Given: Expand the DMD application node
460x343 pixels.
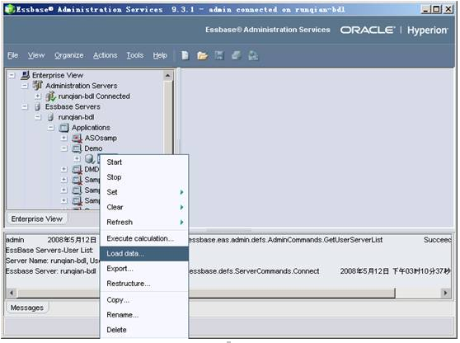Looking at the screenshot, I should pos(64,169).
